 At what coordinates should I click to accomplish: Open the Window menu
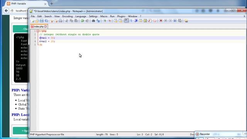point(133,16)
